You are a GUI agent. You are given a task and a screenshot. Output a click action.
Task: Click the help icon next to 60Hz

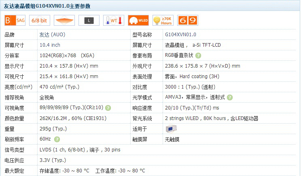click(x=57, y=139)
